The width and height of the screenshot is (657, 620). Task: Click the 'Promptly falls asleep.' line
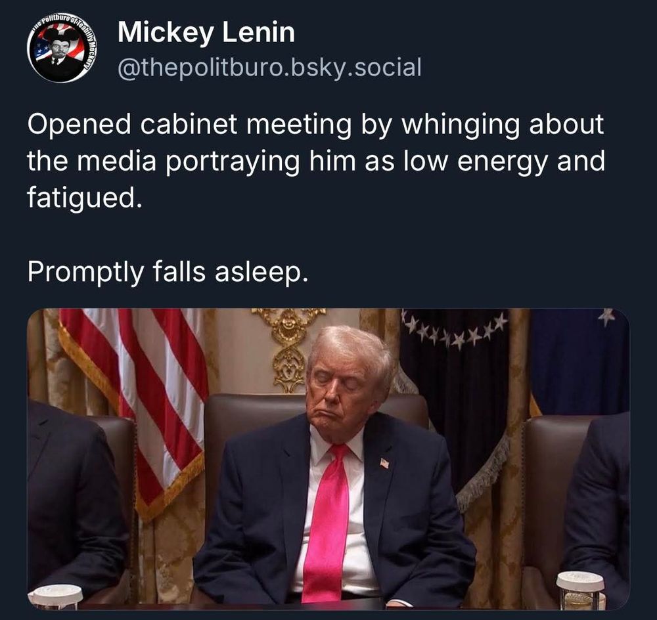[x=168, y=273]
